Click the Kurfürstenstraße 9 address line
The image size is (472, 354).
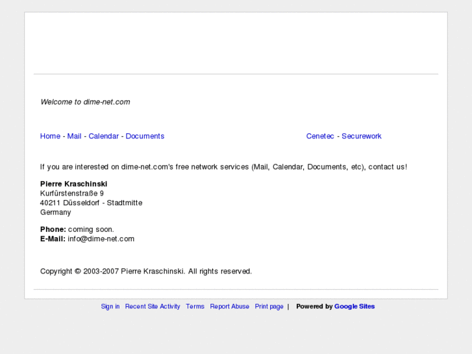pyautogui.click(x=72, y=194)
